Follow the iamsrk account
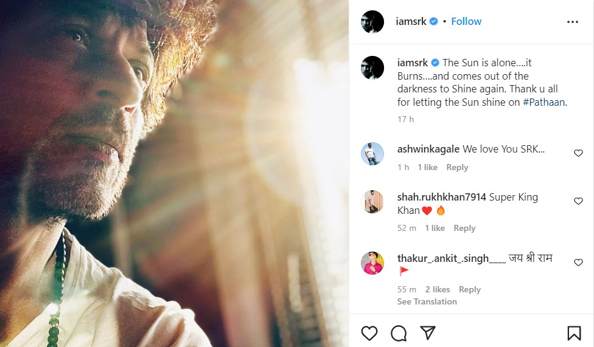594x347 pixels. [x=466, y=21]
